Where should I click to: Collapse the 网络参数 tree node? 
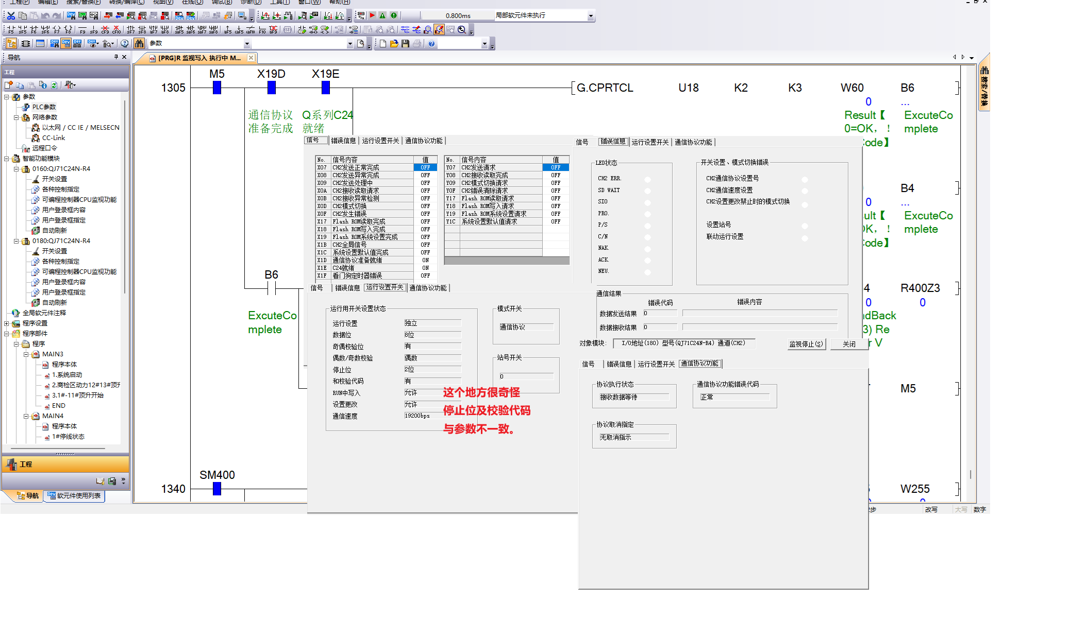click(x=16, y=117)
